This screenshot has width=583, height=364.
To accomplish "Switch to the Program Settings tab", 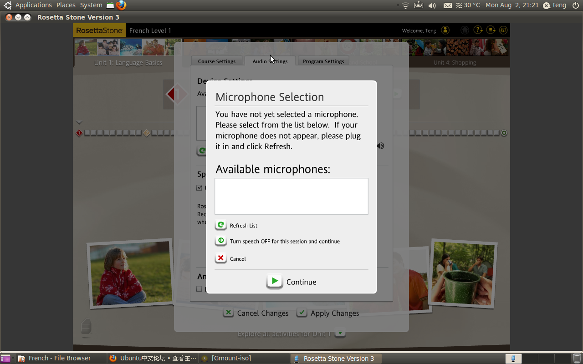I will 323,61.
